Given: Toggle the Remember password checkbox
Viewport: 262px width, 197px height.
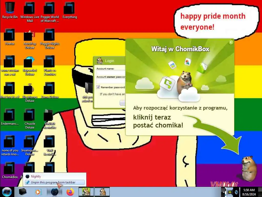Looking at the screenshot, I should [x=98, y=87].
